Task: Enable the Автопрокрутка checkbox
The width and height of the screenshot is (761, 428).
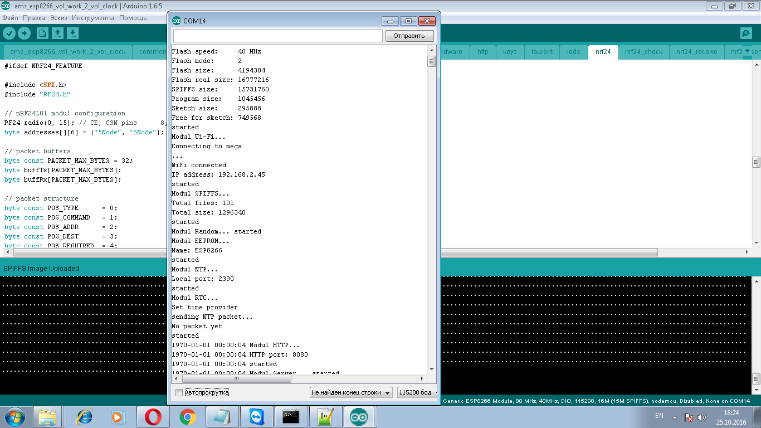Action: coord(179,392)
